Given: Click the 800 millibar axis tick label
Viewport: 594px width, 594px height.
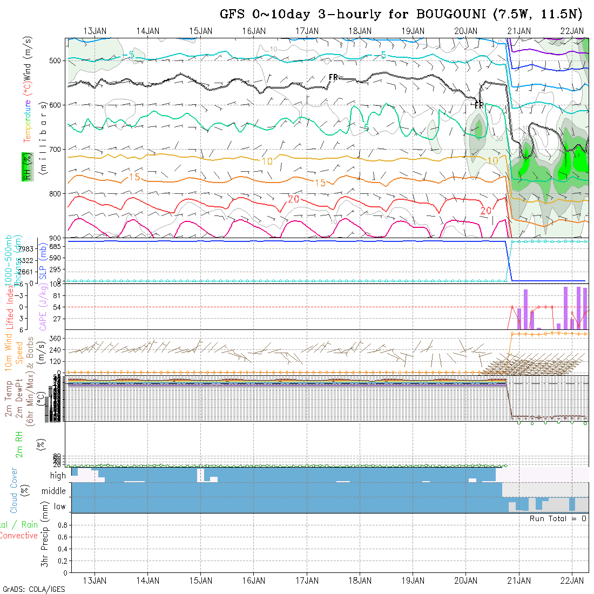Looking at the screenshot, I should (x=56, y=193).
